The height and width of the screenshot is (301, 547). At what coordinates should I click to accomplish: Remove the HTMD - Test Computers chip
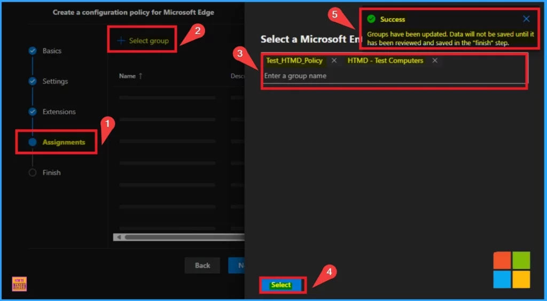(435, 60)
